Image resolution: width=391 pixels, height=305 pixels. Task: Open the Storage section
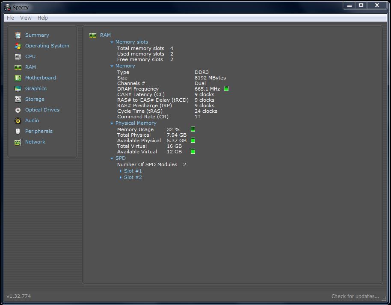[35, 100]
